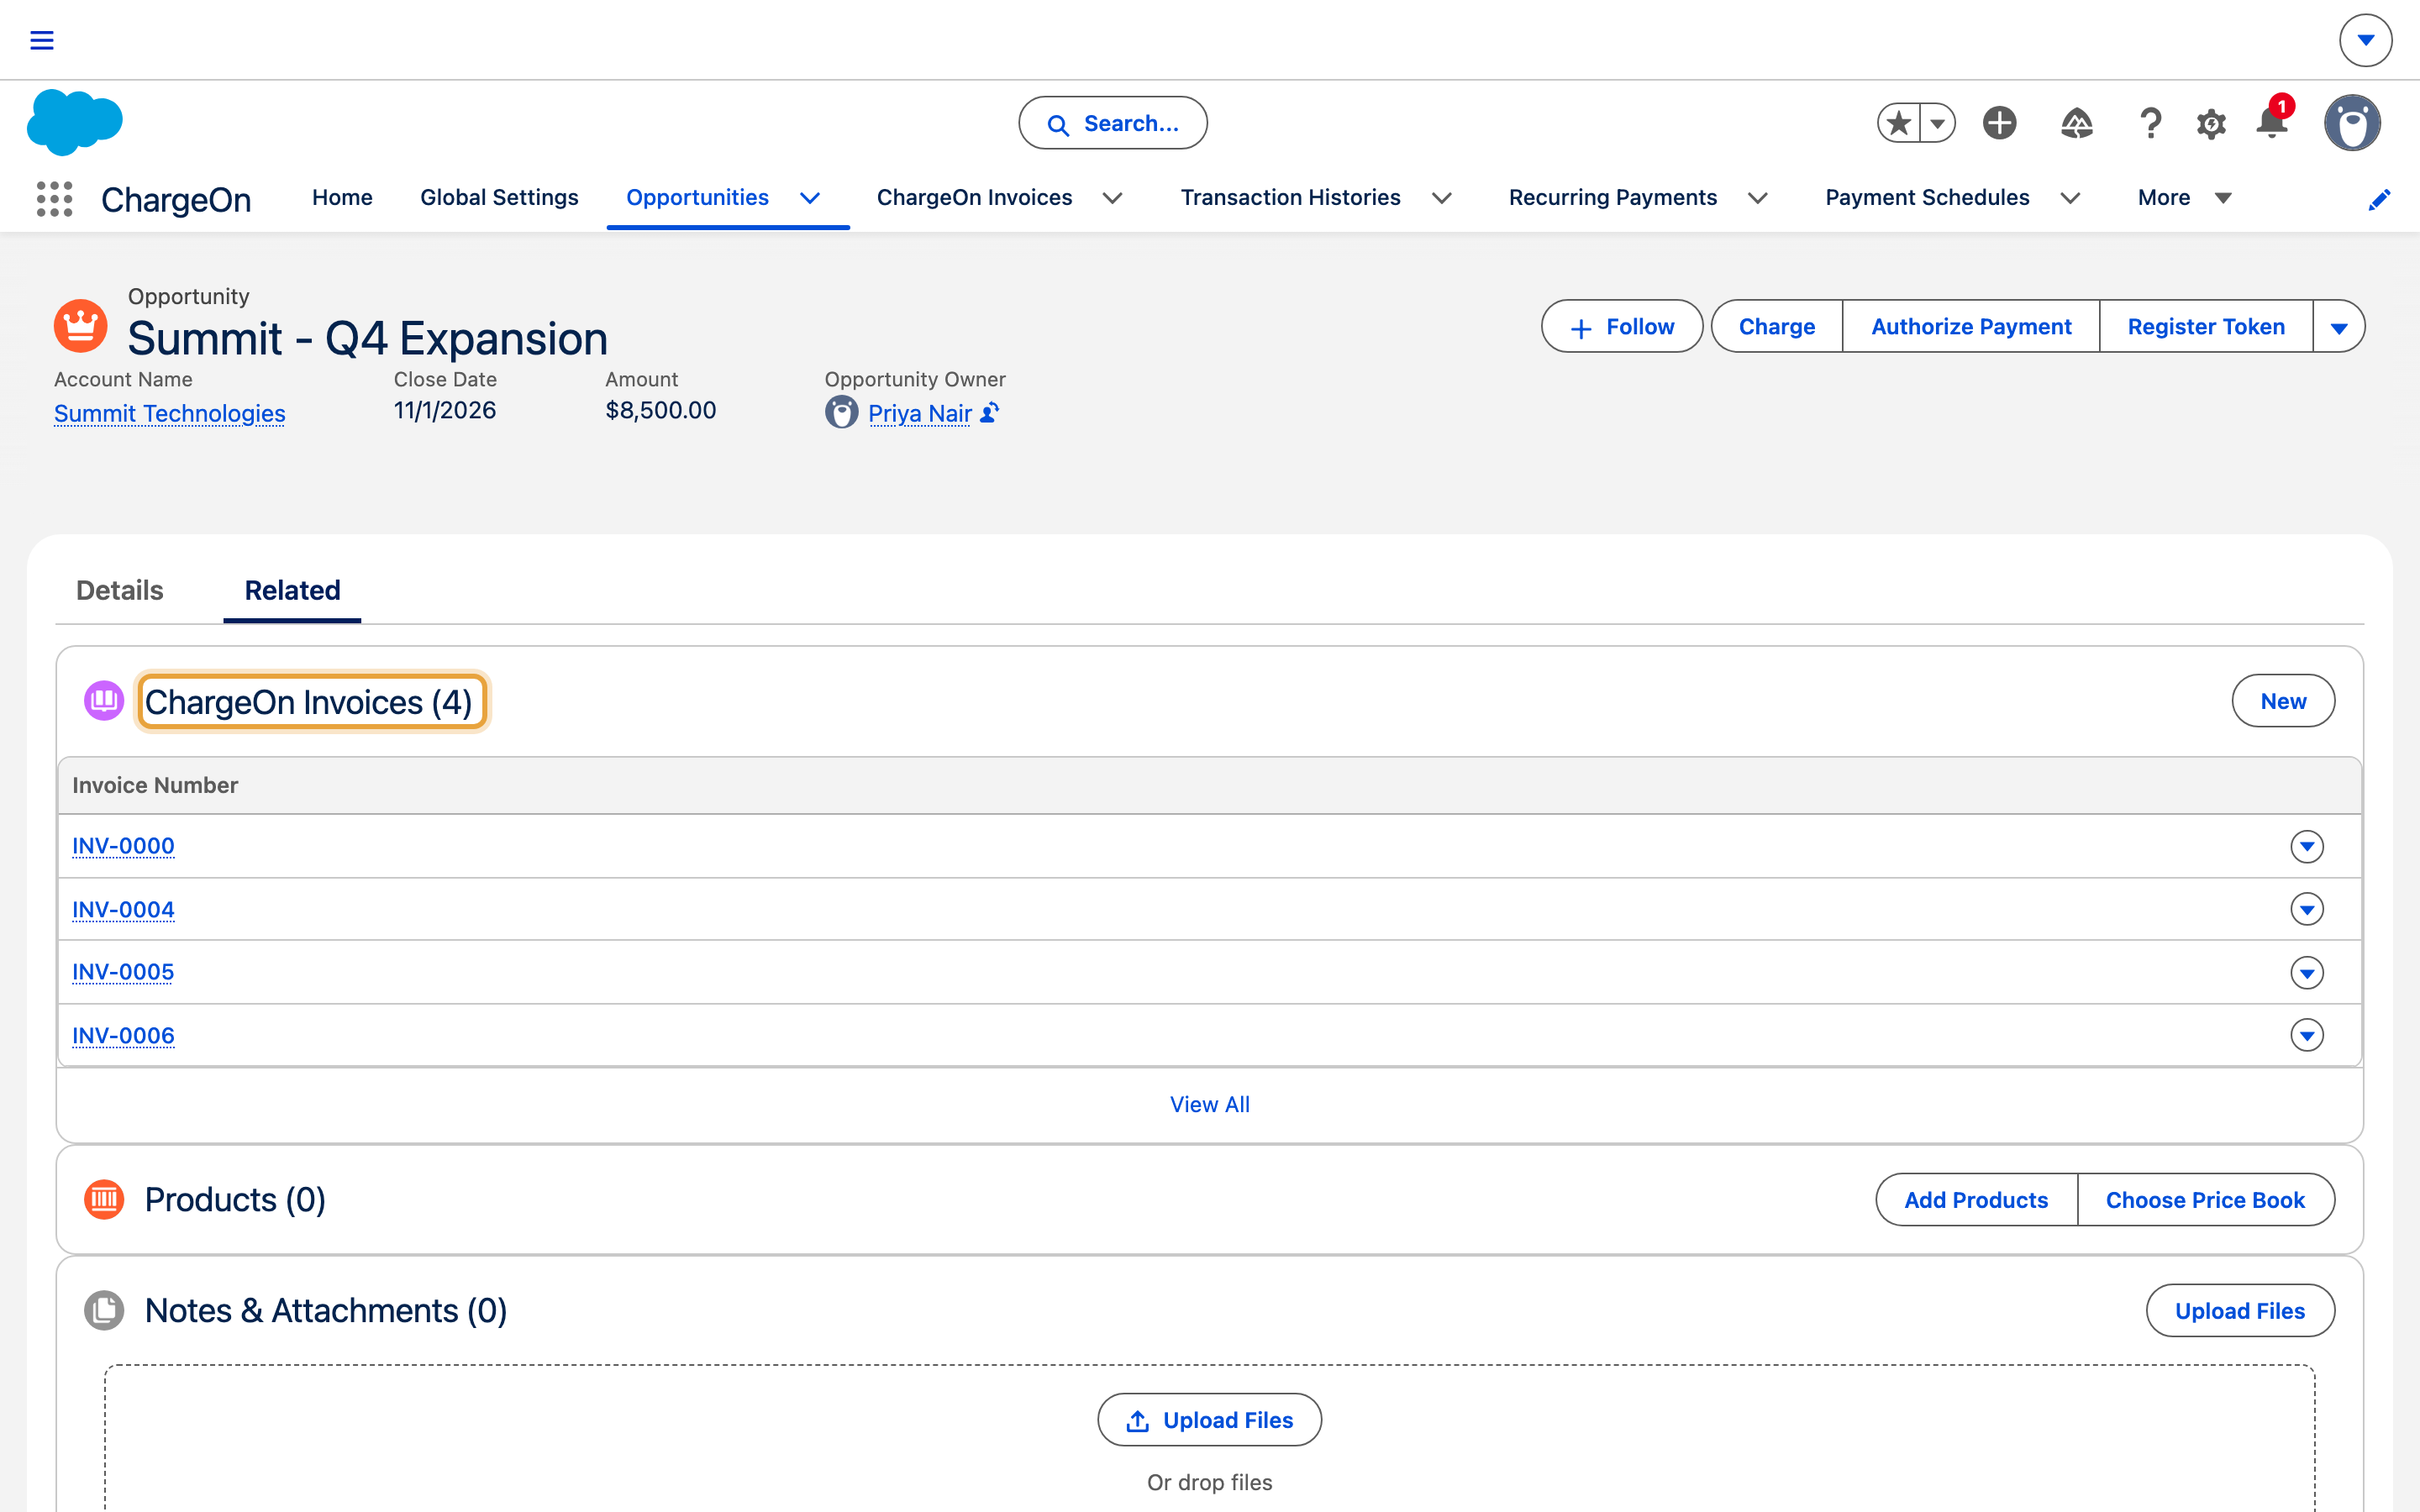Click Authorize Payment button
This screenshot has height=1512, width=2420.
pos(1971,326)
